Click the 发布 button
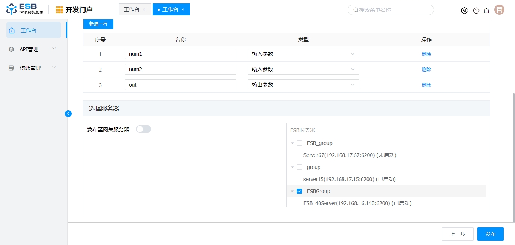515x245 pixels. pos(490,234)
